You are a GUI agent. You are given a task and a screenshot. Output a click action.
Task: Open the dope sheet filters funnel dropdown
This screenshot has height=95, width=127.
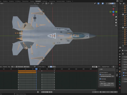pos(99,67)
